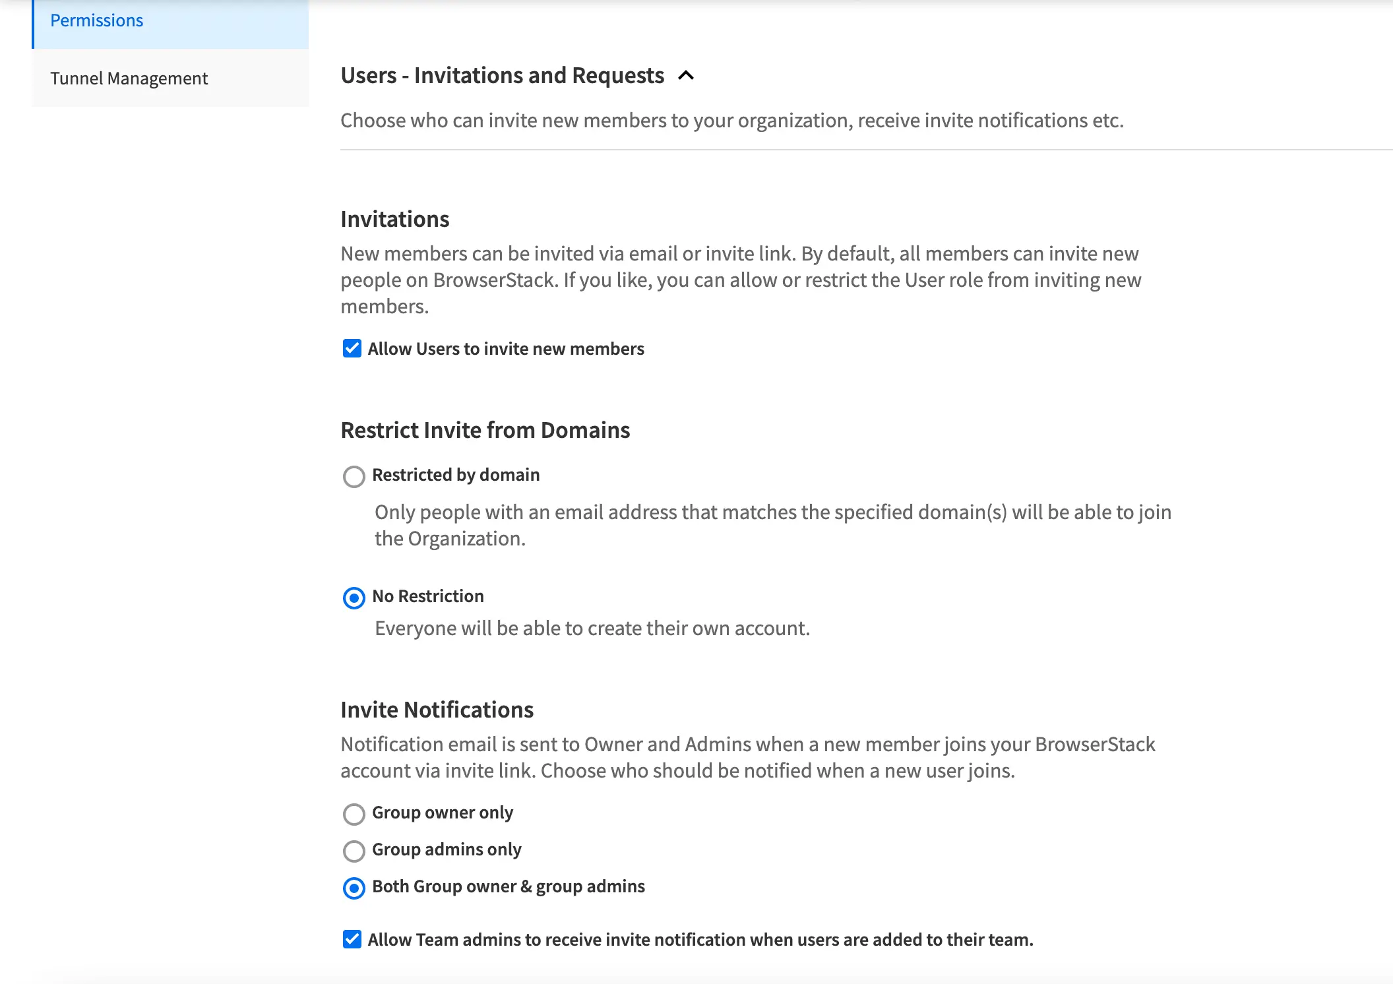Uncheck the Allow Users to invite checkbox

tap(352, 348)
